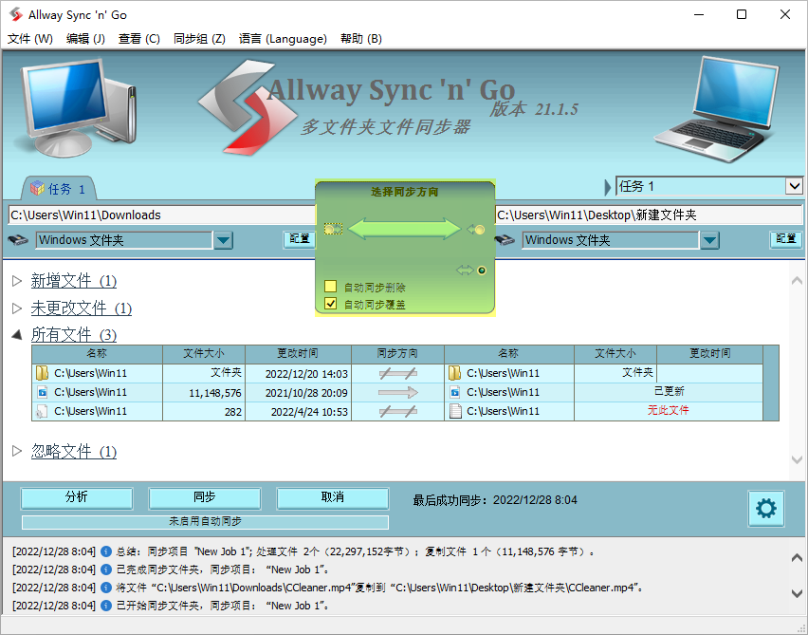Open the 帮助 (B) menu
Screen dimensions: 808x635
tap(361, 39)
